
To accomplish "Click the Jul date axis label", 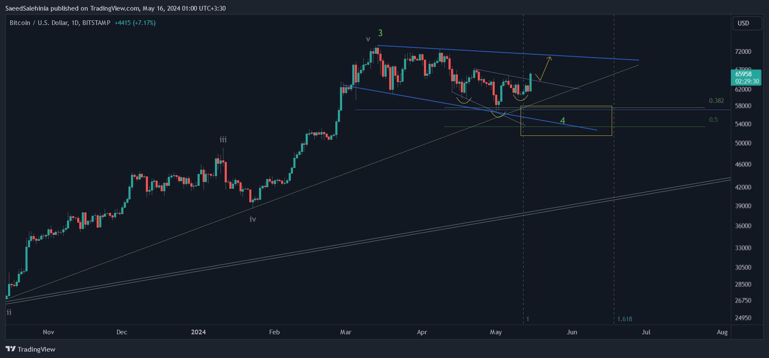I will click(646, 332).
